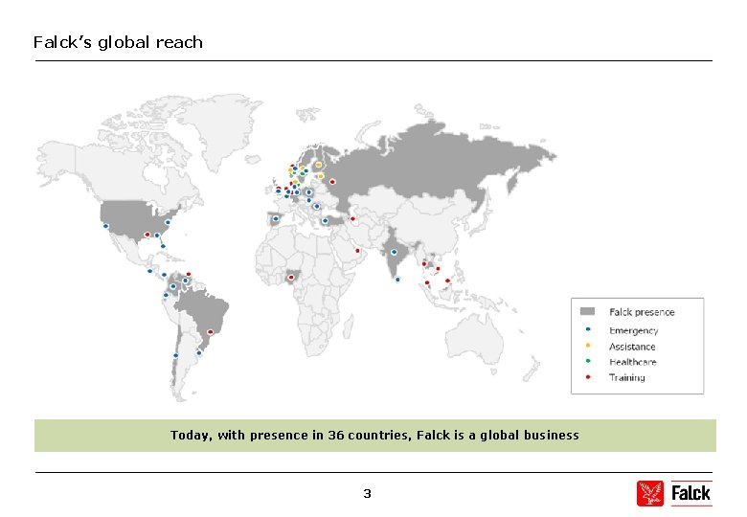Click the red marker in the southern USA
This screenshot has height=517, width=747.
(147, 235)
